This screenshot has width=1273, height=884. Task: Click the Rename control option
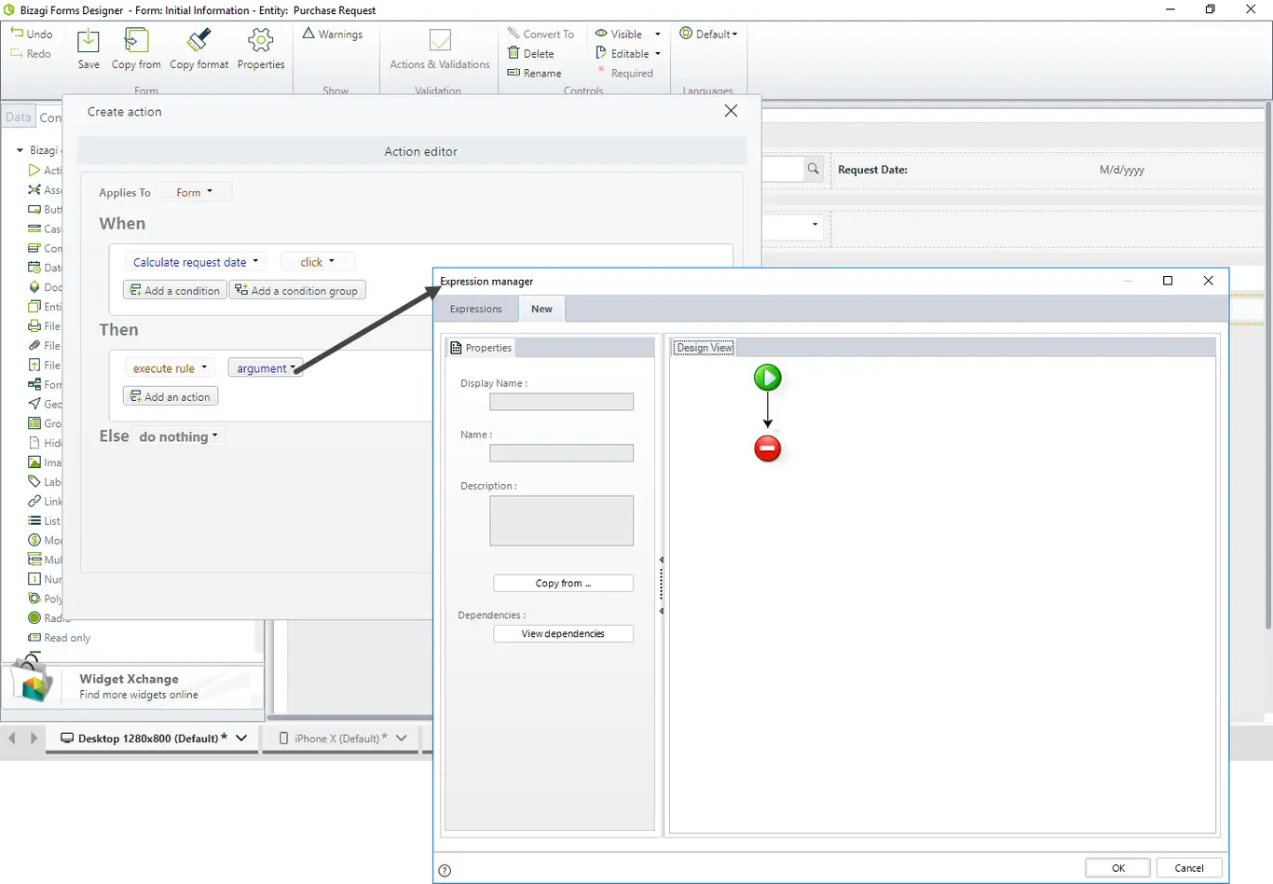click(534, 73)
